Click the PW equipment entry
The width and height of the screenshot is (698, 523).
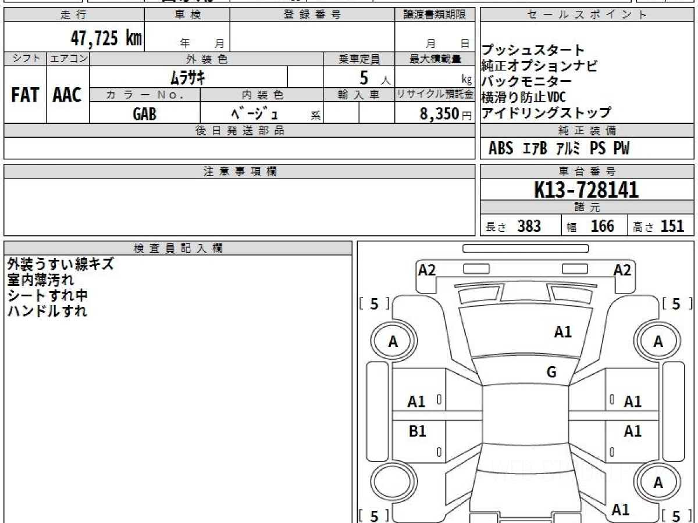click(x=622, y=149)
